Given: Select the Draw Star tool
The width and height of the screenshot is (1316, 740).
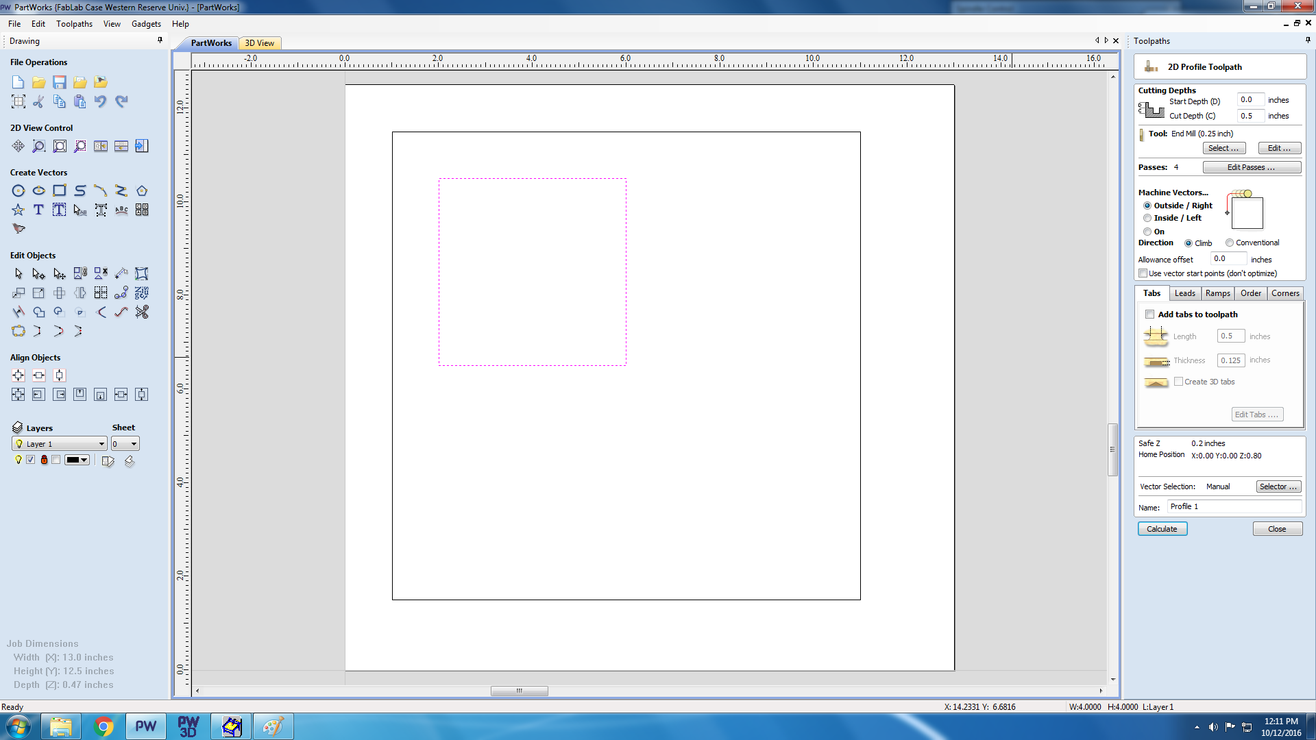Looking at the screenshot, I should [19, 210].
